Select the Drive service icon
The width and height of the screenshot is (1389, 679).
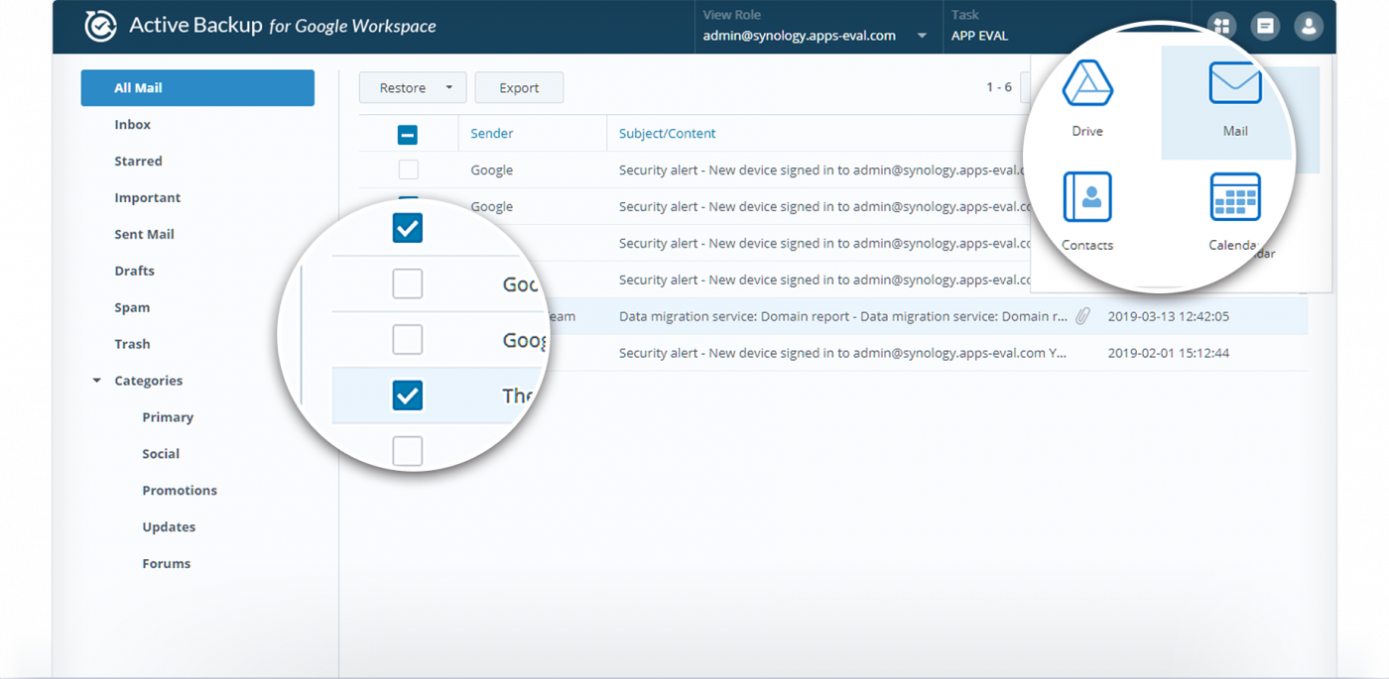pyautogui.click(x=1087, y=84)
